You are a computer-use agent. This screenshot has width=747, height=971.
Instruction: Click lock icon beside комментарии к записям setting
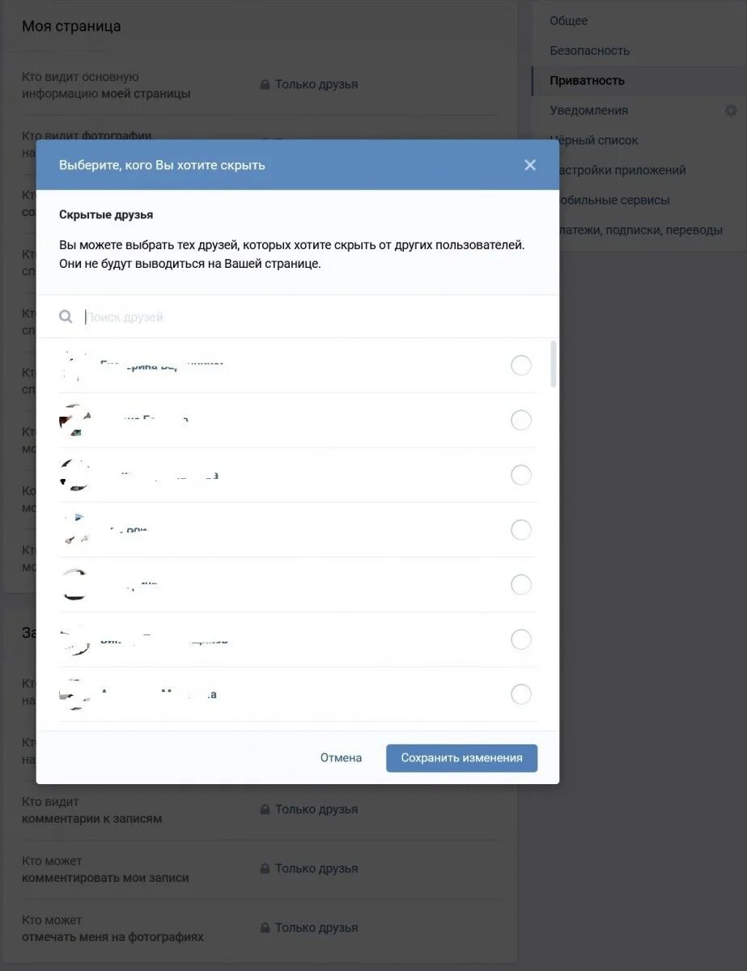265,809
